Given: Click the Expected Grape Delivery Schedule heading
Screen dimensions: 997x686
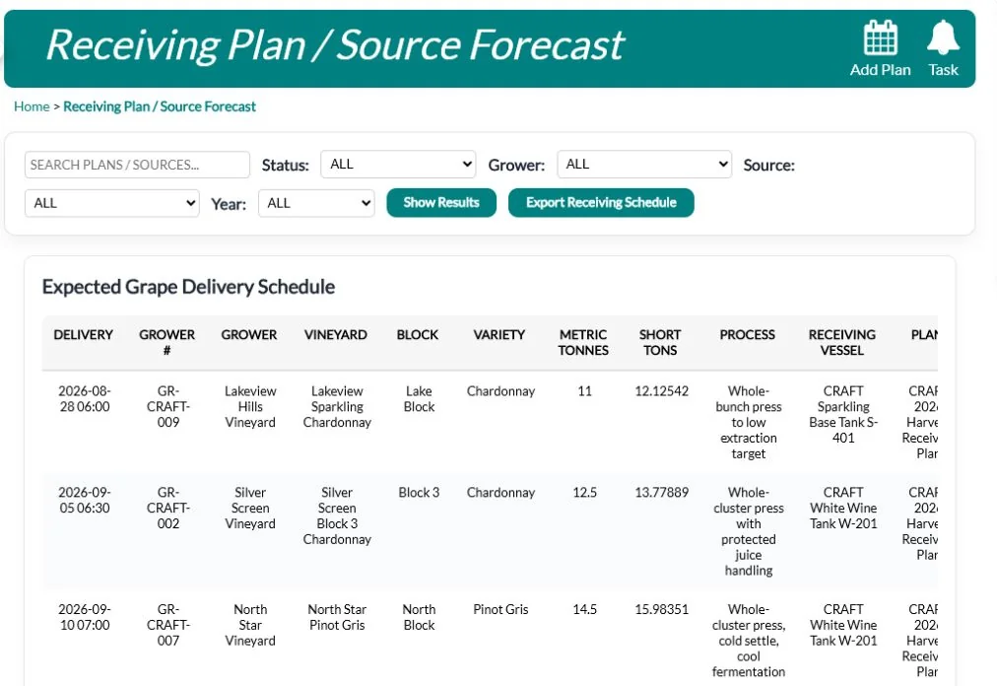Looking at the screenshot, I should 188,287.
